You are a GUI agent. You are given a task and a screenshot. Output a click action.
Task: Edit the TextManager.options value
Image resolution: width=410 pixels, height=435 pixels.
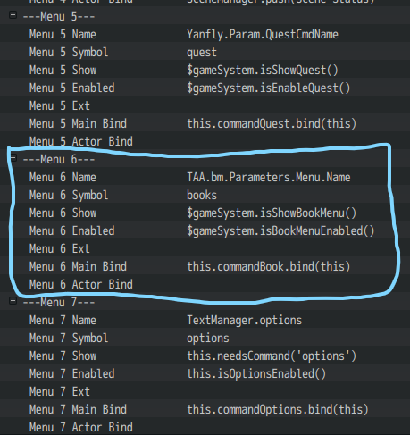tap(244, 320)
